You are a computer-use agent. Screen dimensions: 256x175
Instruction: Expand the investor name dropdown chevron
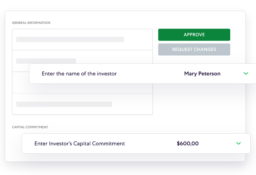tap(246, 74)
